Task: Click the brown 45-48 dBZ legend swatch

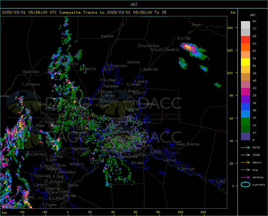Action: (x=245, y=77)
